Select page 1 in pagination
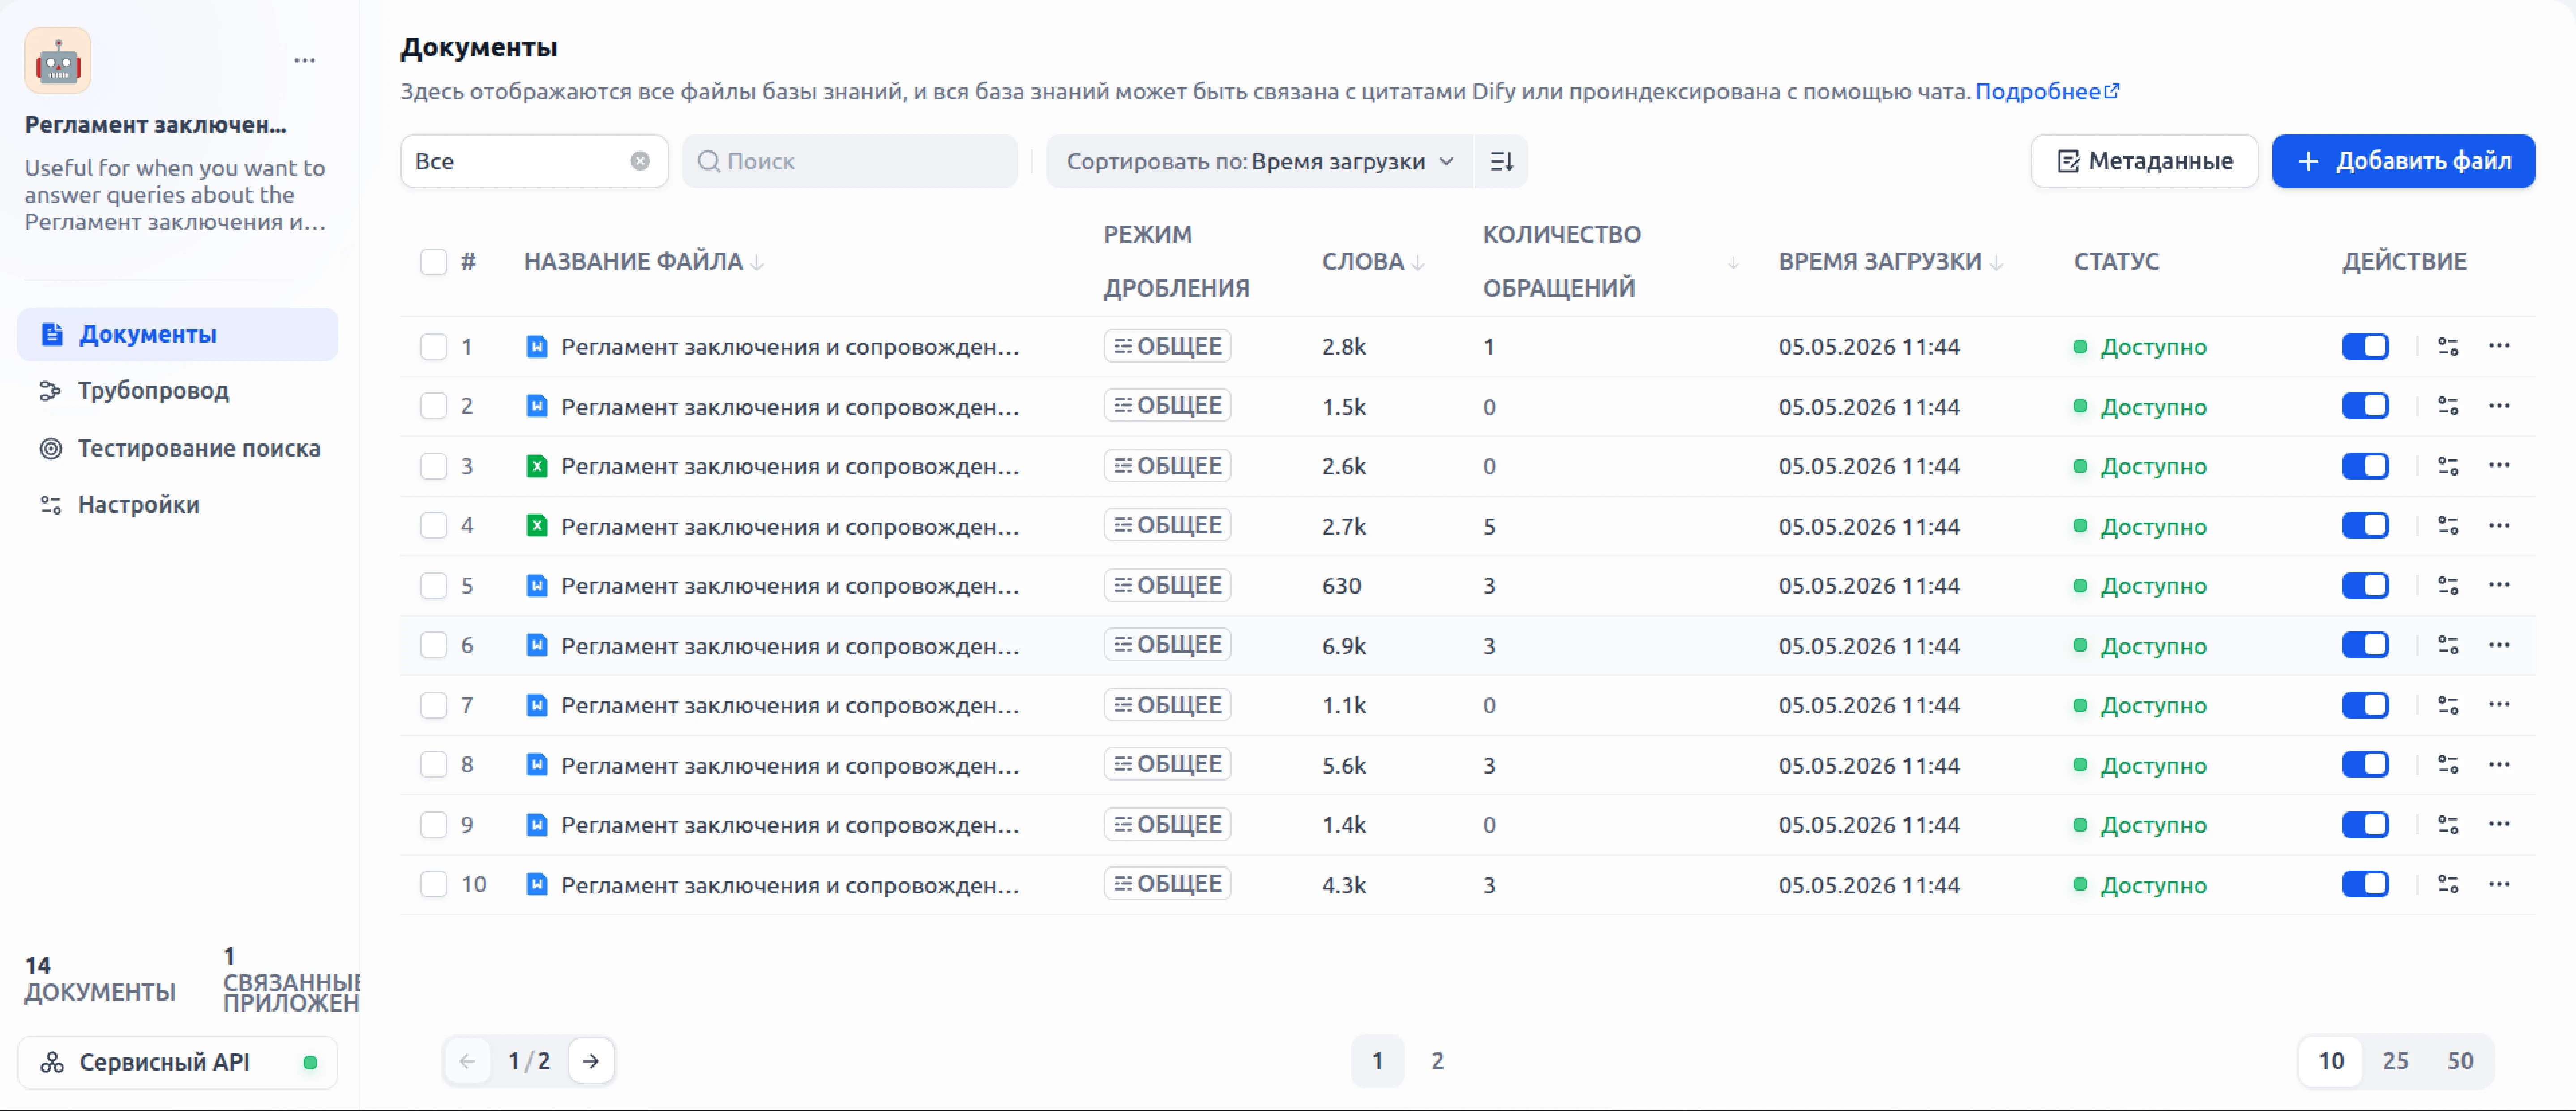This screenshot has height=1111, width=2576. click(x=1377, y=1060)
